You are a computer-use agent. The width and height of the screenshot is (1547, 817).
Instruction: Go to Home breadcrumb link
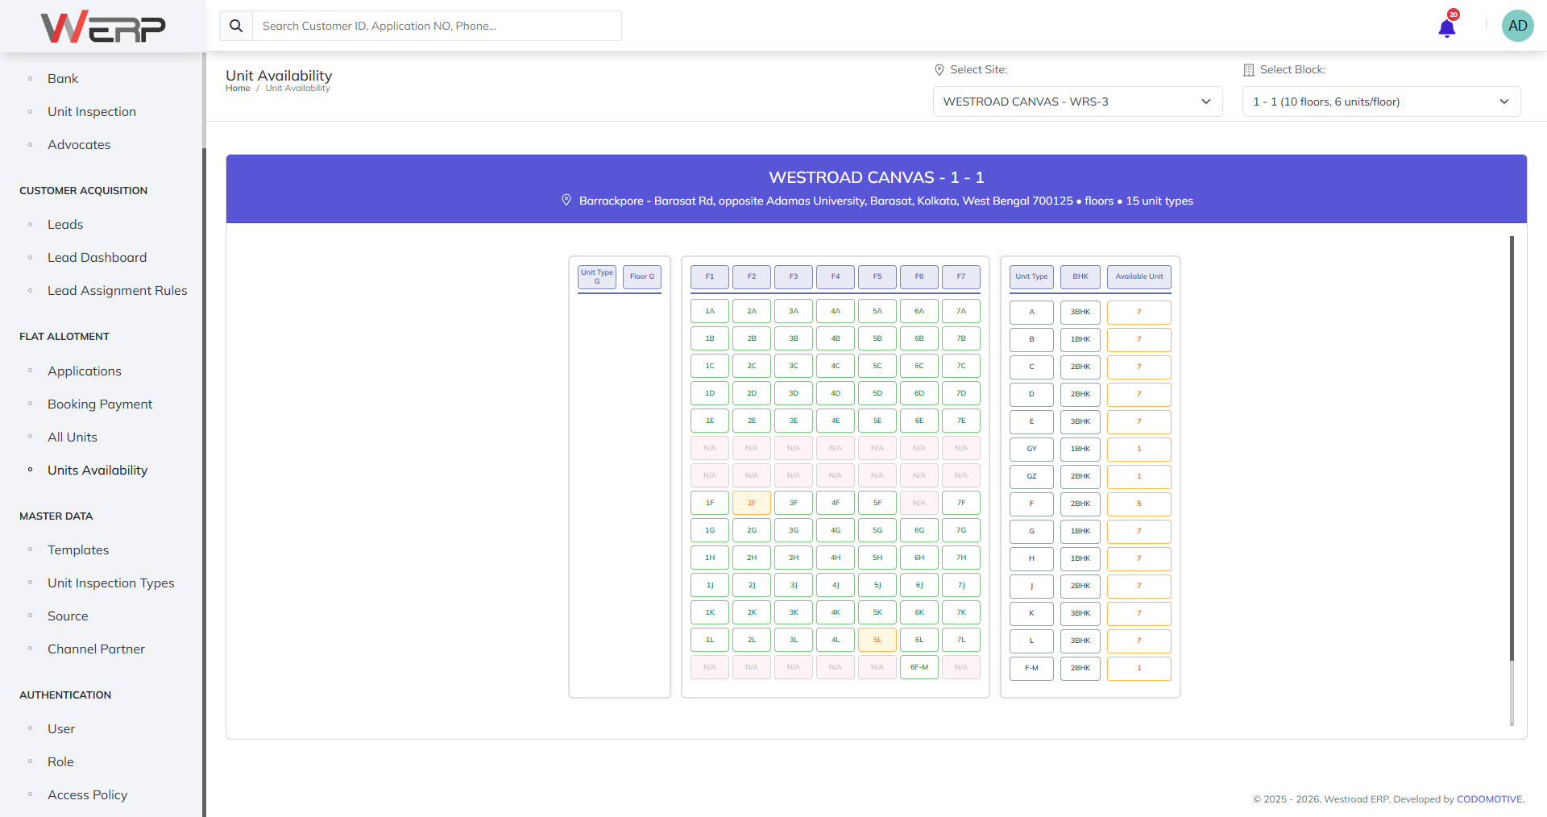(238, 89)
